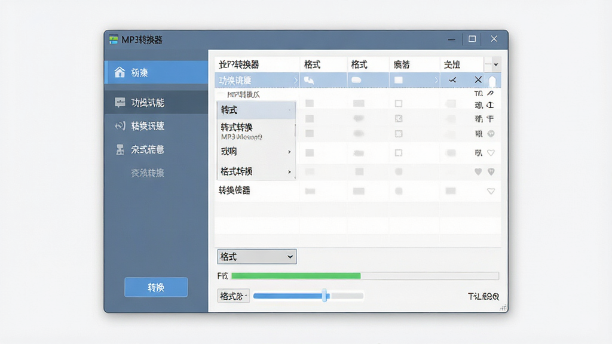The width and height of the screenshot is (612, 344).
Task: Click the pen icon under the X icon
Action: click(491, 93)
